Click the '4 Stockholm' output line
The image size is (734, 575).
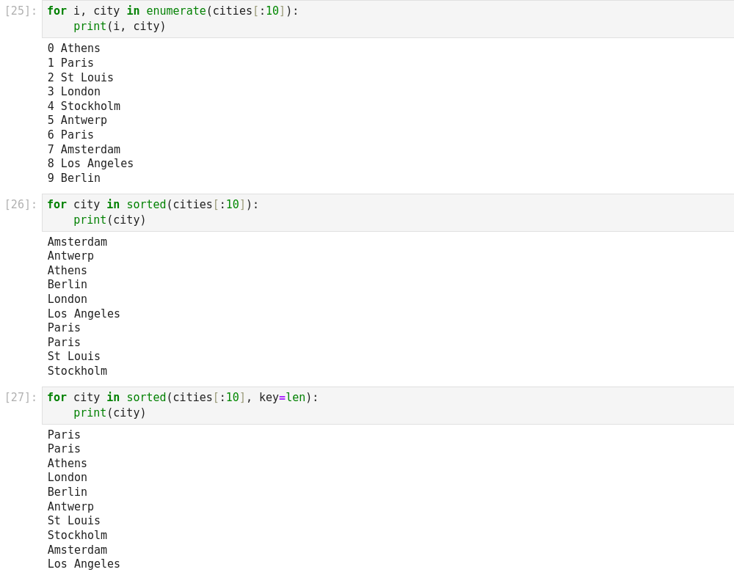84,106
